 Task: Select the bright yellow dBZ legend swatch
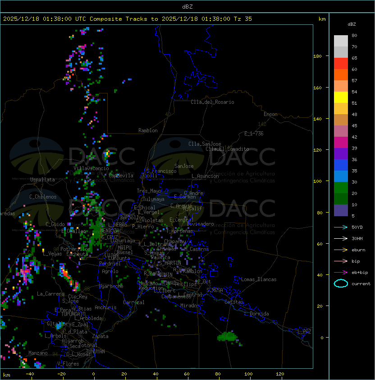(x=341, y=97)
